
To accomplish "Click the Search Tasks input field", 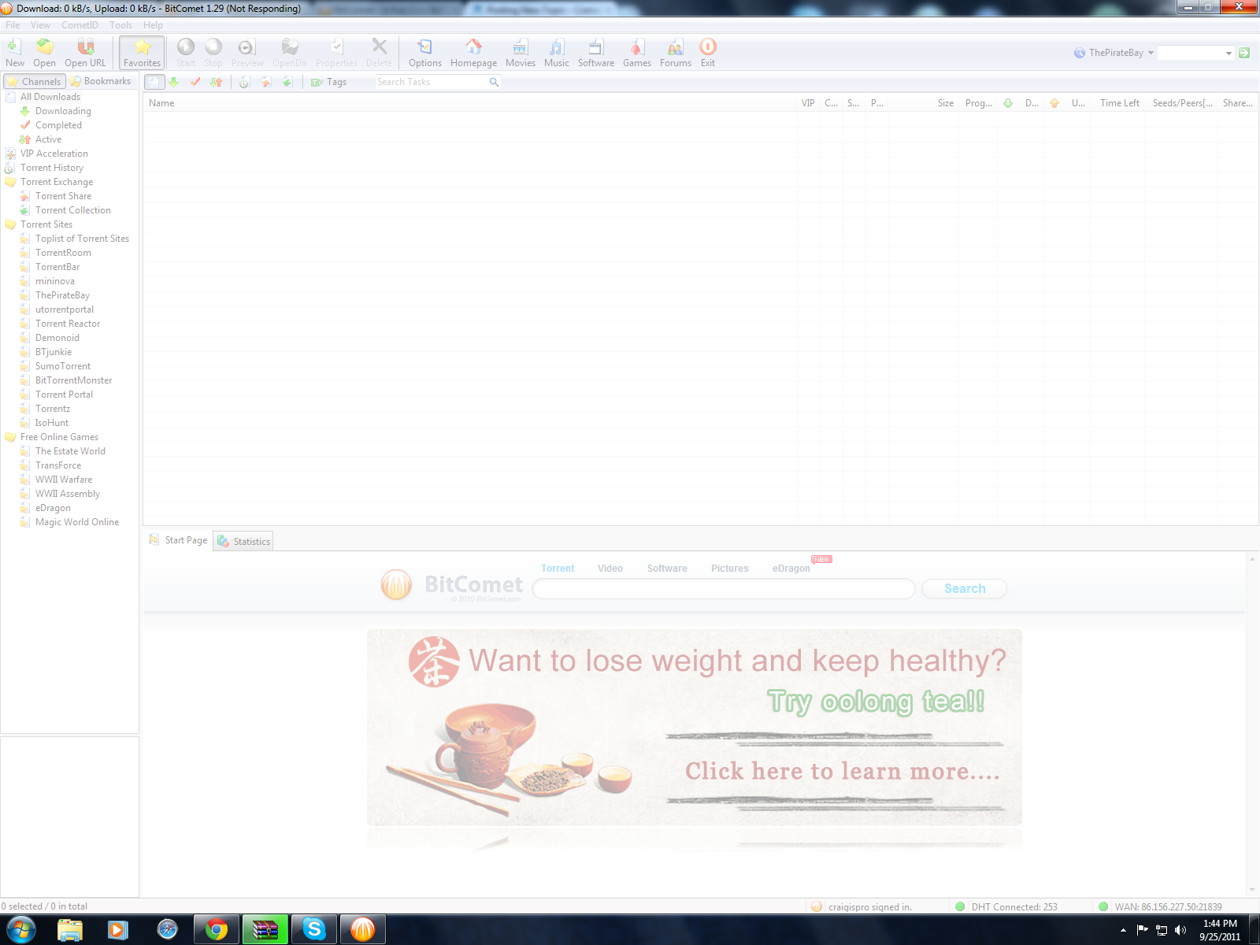I will pyautogui.click(x=431, y=82).
